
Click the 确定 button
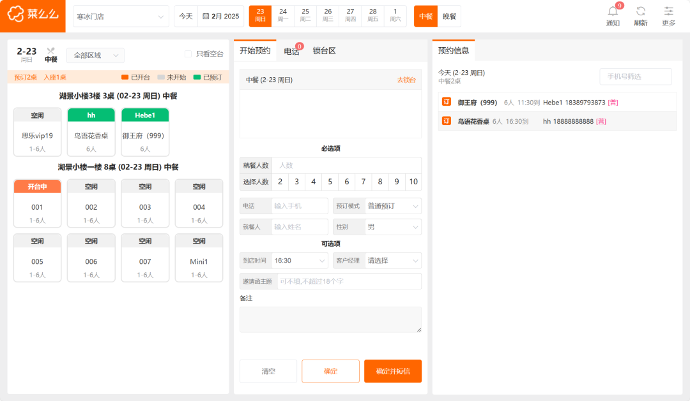(330, 371)
